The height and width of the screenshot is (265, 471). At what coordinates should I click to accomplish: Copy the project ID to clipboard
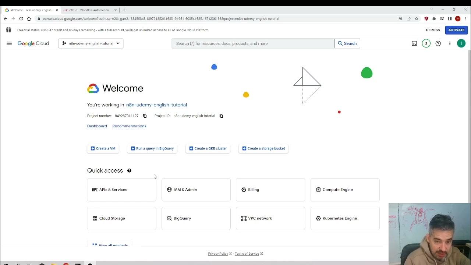point(221,116)
